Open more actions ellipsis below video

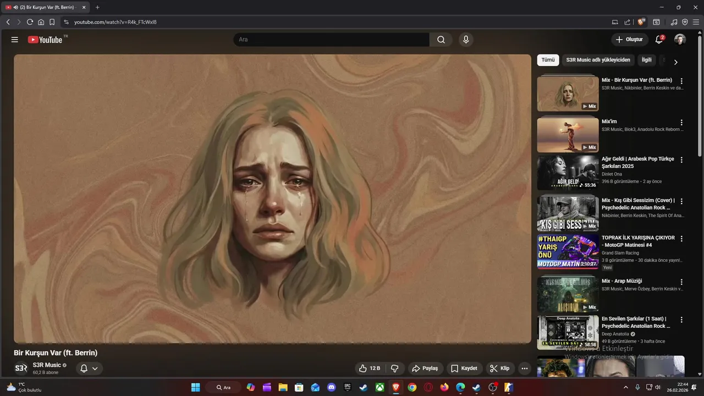pyautogui.click(x=524, y=369)
